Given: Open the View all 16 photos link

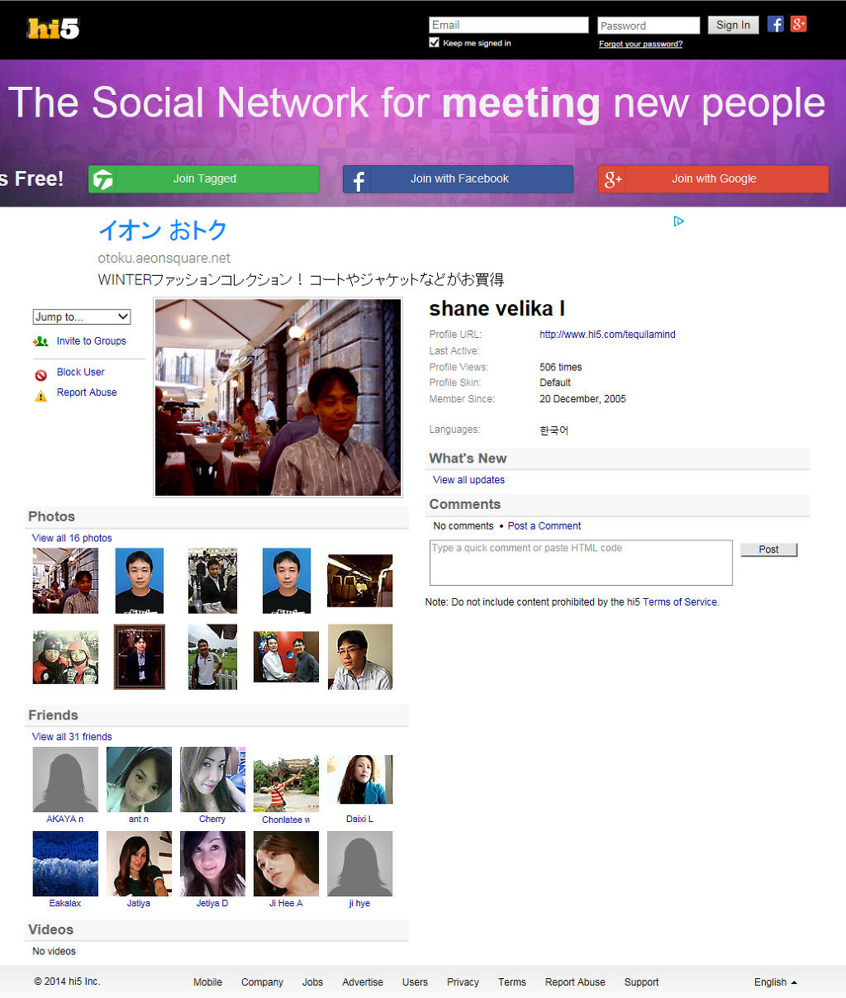Looking at the screenshot, I should point(72,538).
